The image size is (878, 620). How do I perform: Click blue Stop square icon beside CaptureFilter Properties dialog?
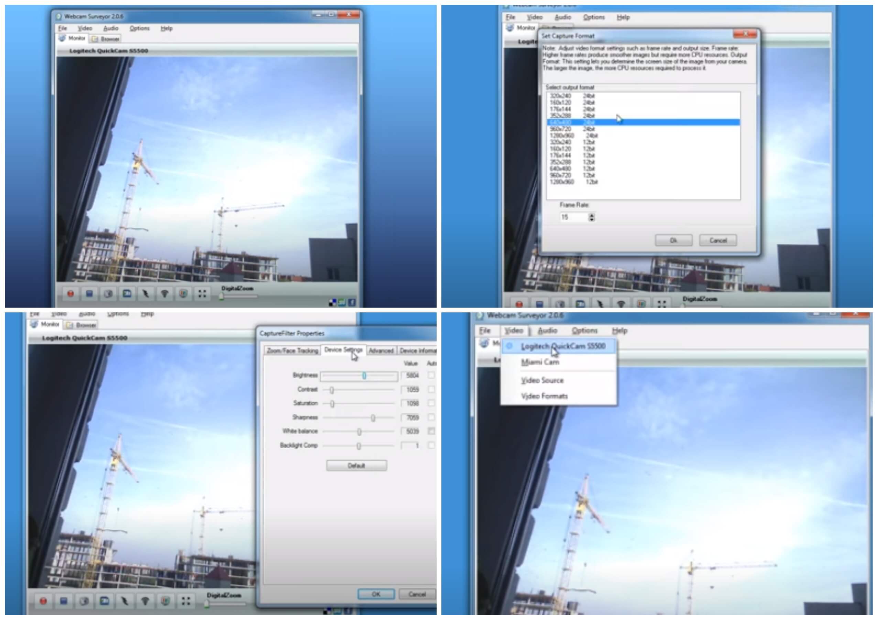pos(64,601)
